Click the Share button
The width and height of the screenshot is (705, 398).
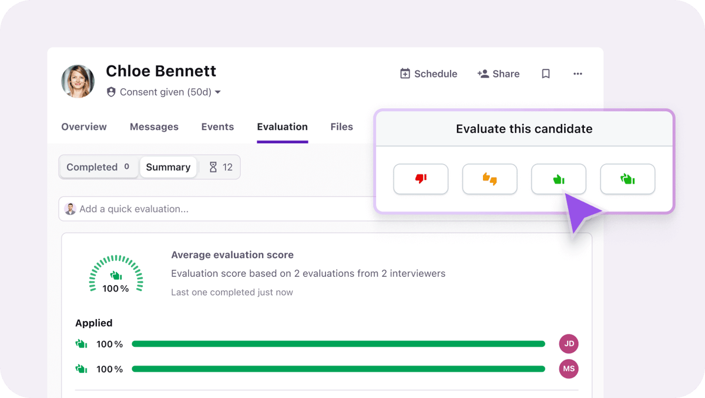pyautogui.click(x=498, y=73)
